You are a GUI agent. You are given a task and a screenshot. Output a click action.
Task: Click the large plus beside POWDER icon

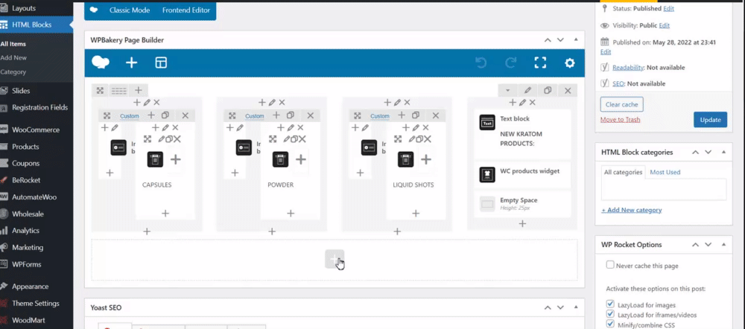301,159
